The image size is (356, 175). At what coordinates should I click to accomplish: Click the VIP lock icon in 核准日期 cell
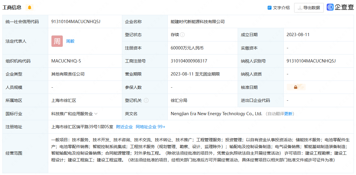coord(296,87)
